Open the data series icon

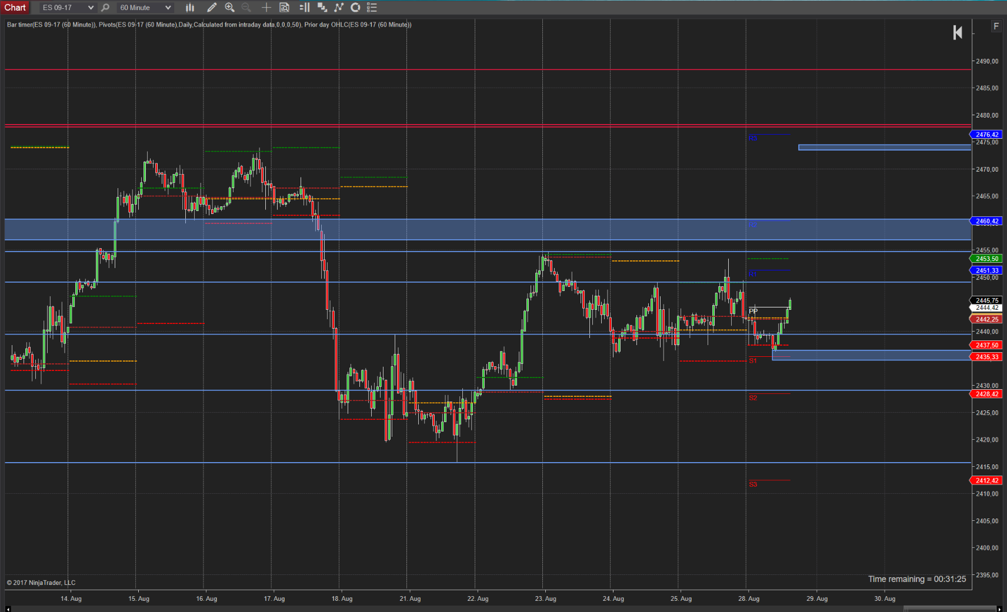(x=322, y=8)
